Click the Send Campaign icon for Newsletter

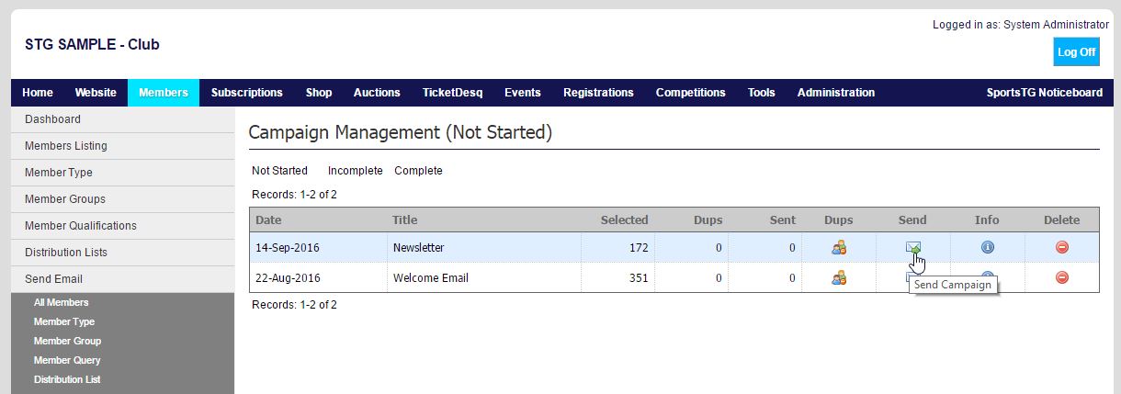[x=912, y=247]
